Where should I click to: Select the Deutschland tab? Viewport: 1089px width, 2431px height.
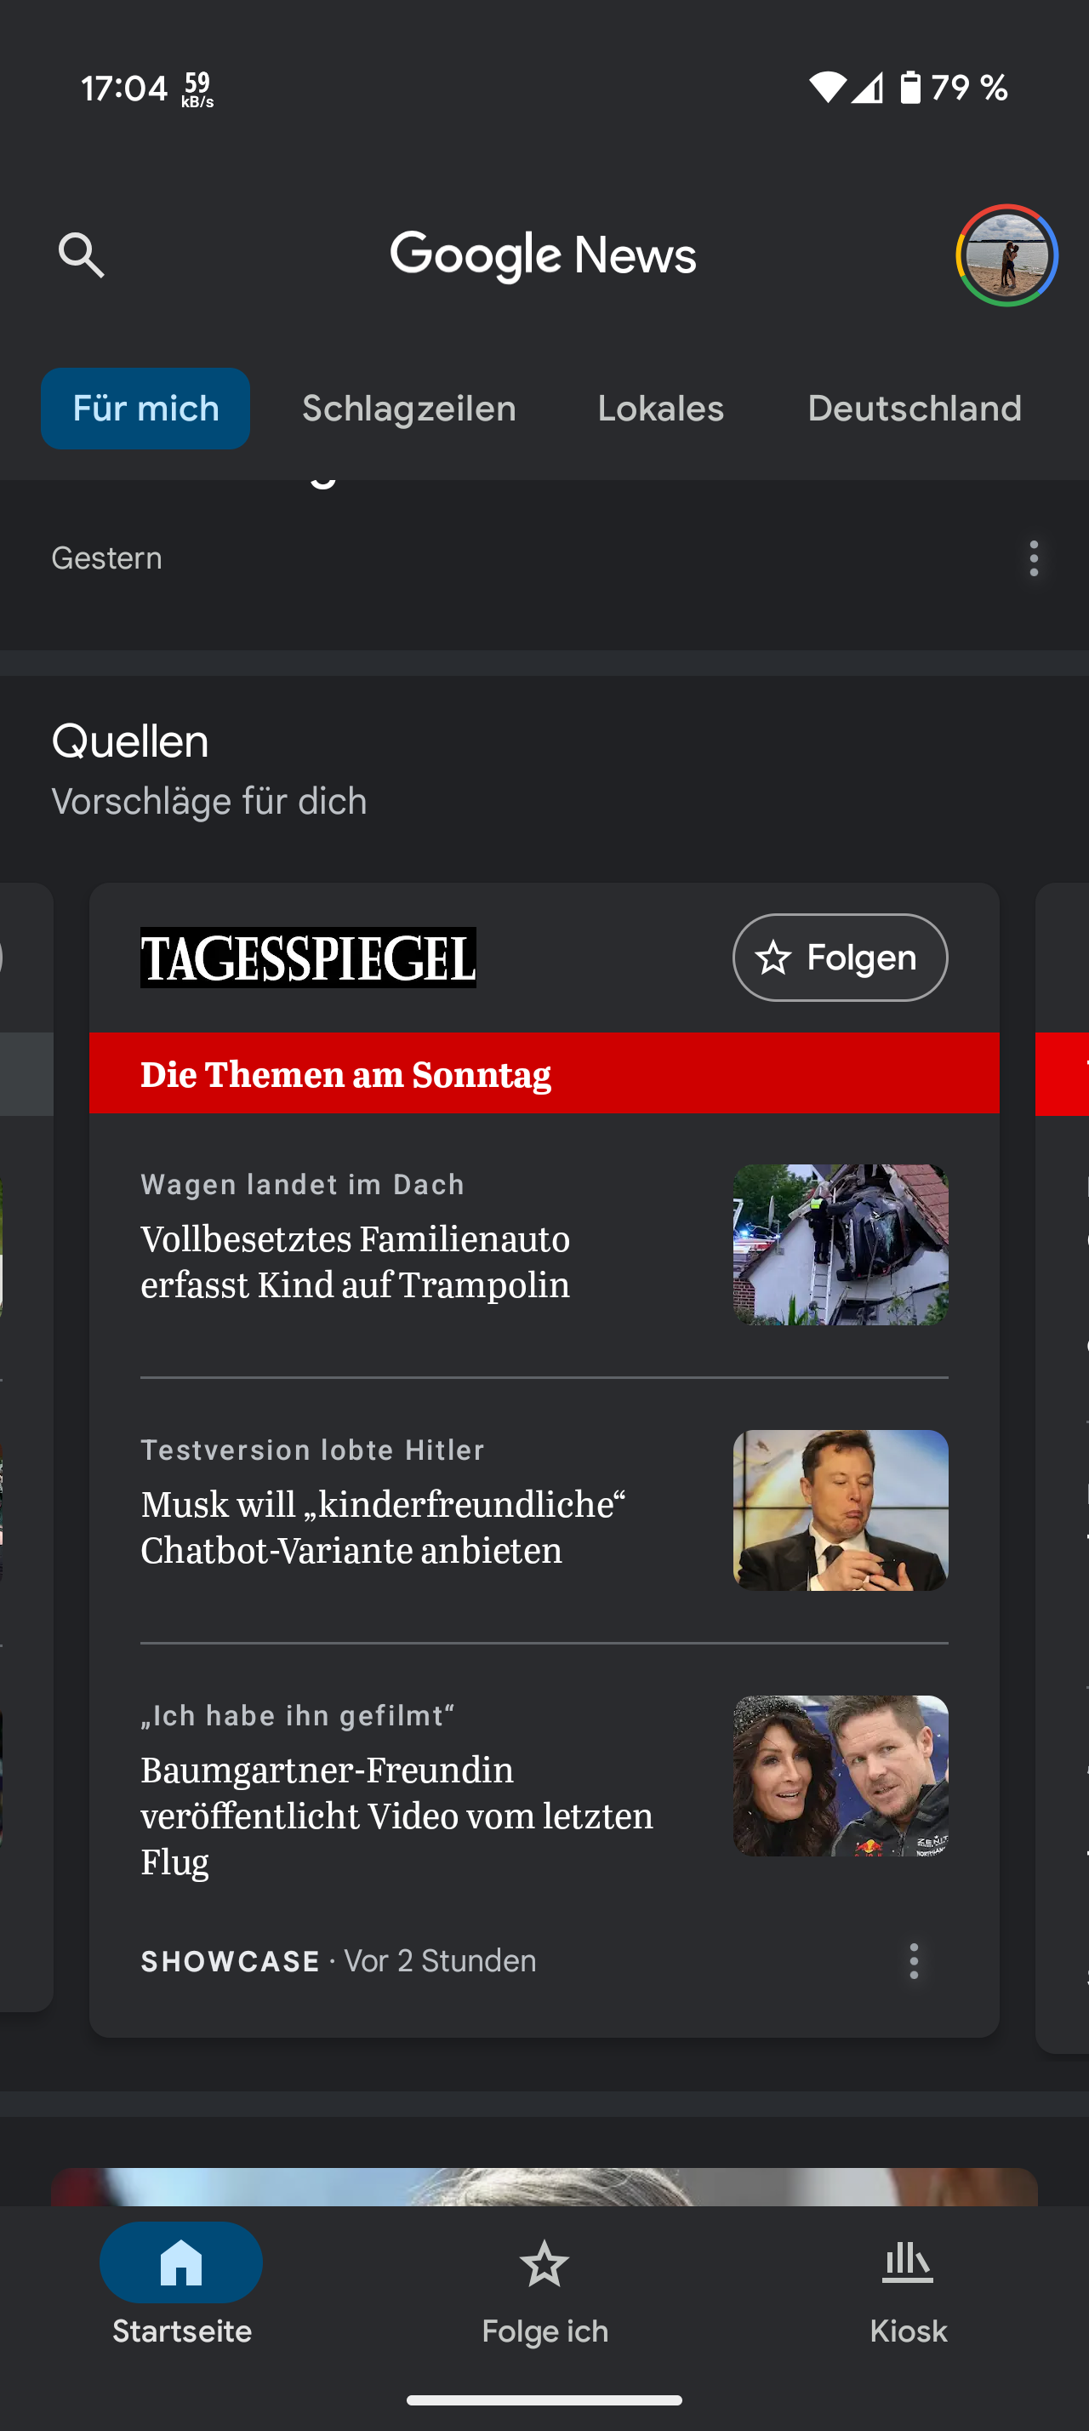914,409
